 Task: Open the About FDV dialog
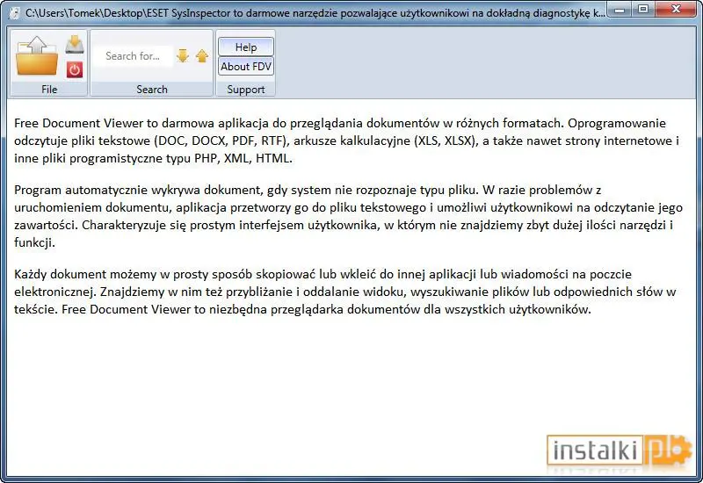246,67
